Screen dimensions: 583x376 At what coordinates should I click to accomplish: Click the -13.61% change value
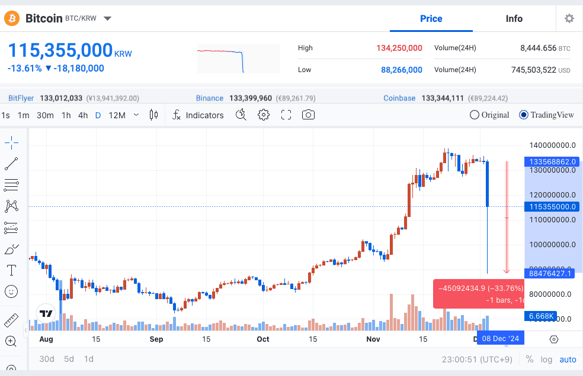tap(24, 69)
